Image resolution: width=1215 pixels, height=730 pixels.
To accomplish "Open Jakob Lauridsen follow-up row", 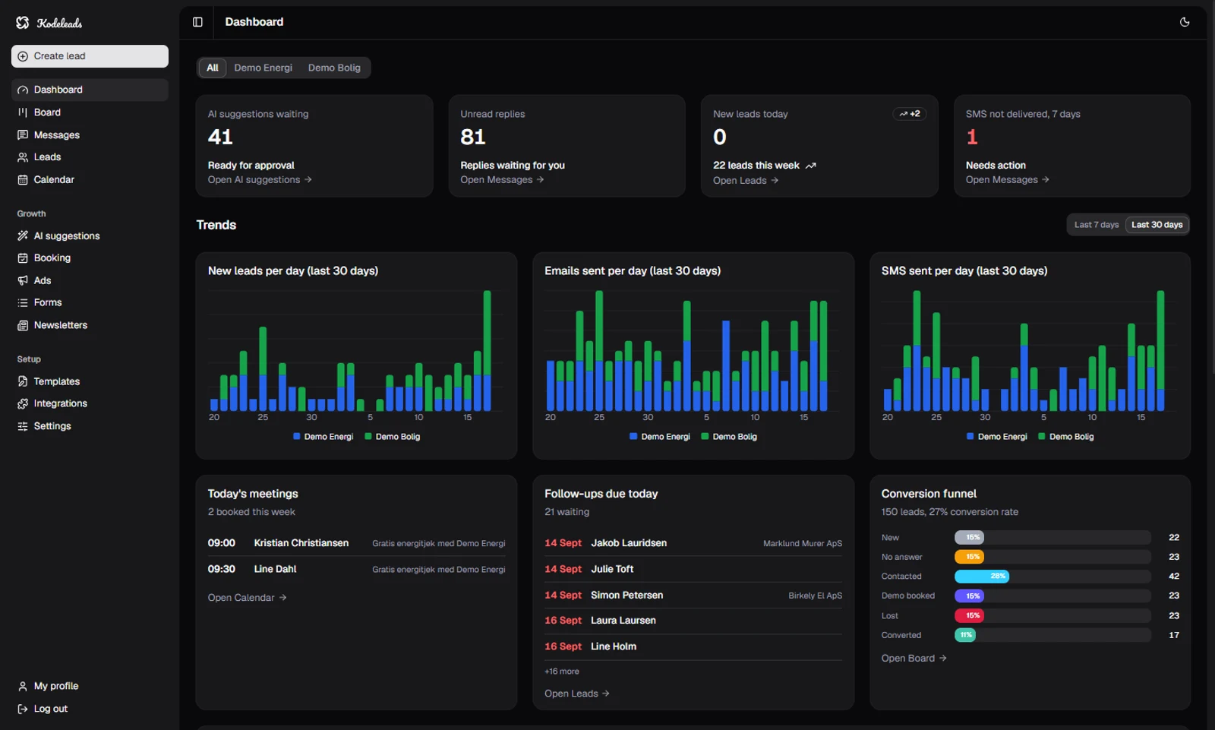I will coord(693,543).
